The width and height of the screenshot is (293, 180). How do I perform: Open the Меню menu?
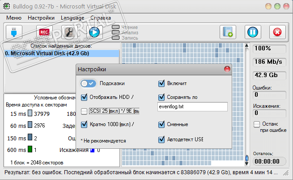tap(14, 18)
